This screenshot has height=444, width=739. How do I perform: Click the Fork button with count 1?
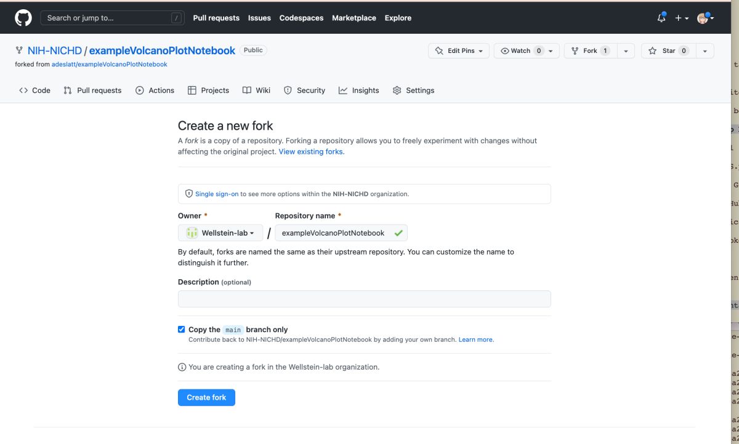pos(591,51)
